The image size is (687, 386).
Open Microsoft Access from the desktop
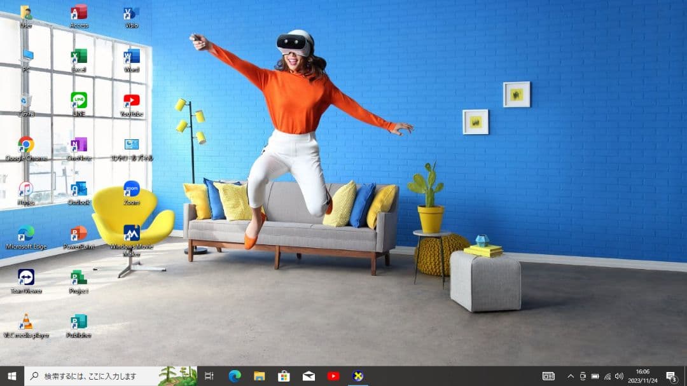point(78,14)
